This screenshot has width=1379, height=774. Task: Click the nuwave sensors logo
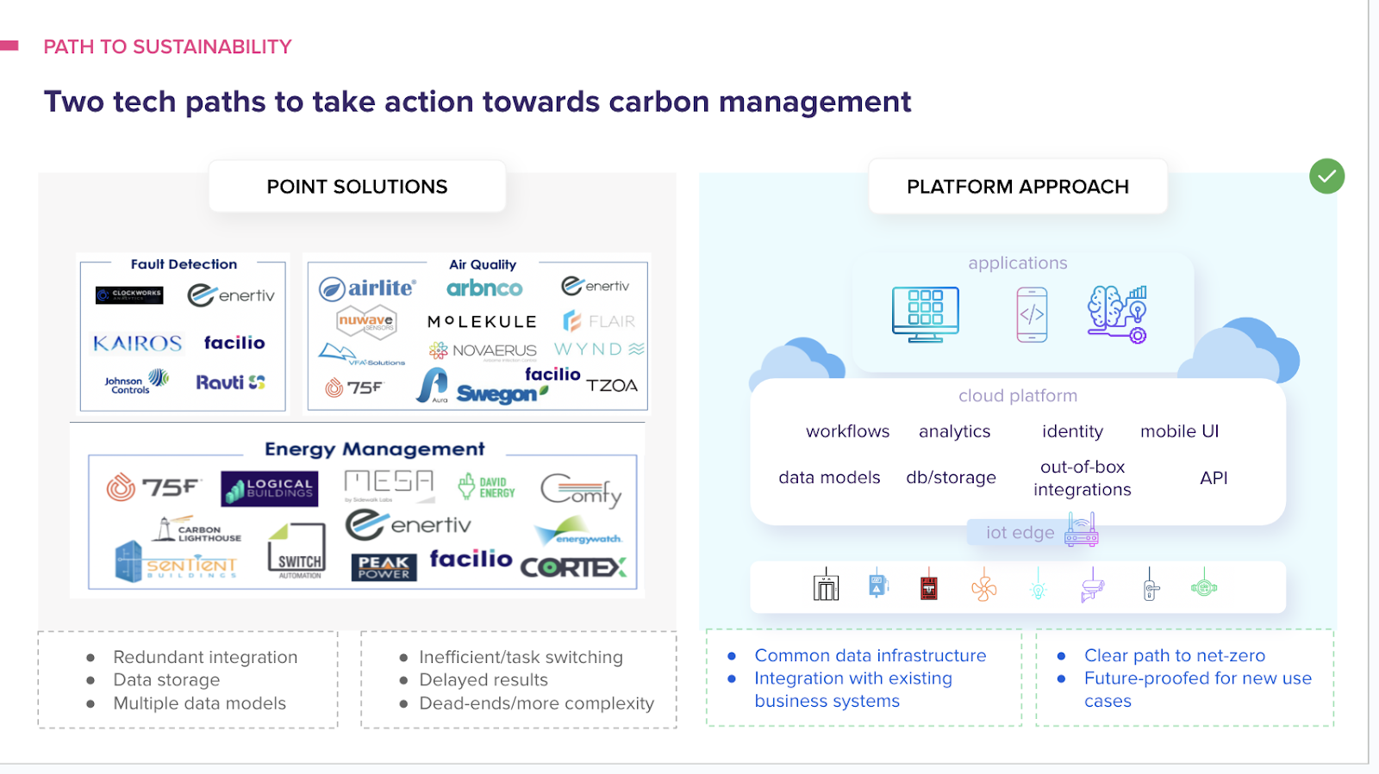(x=365, y=321)
